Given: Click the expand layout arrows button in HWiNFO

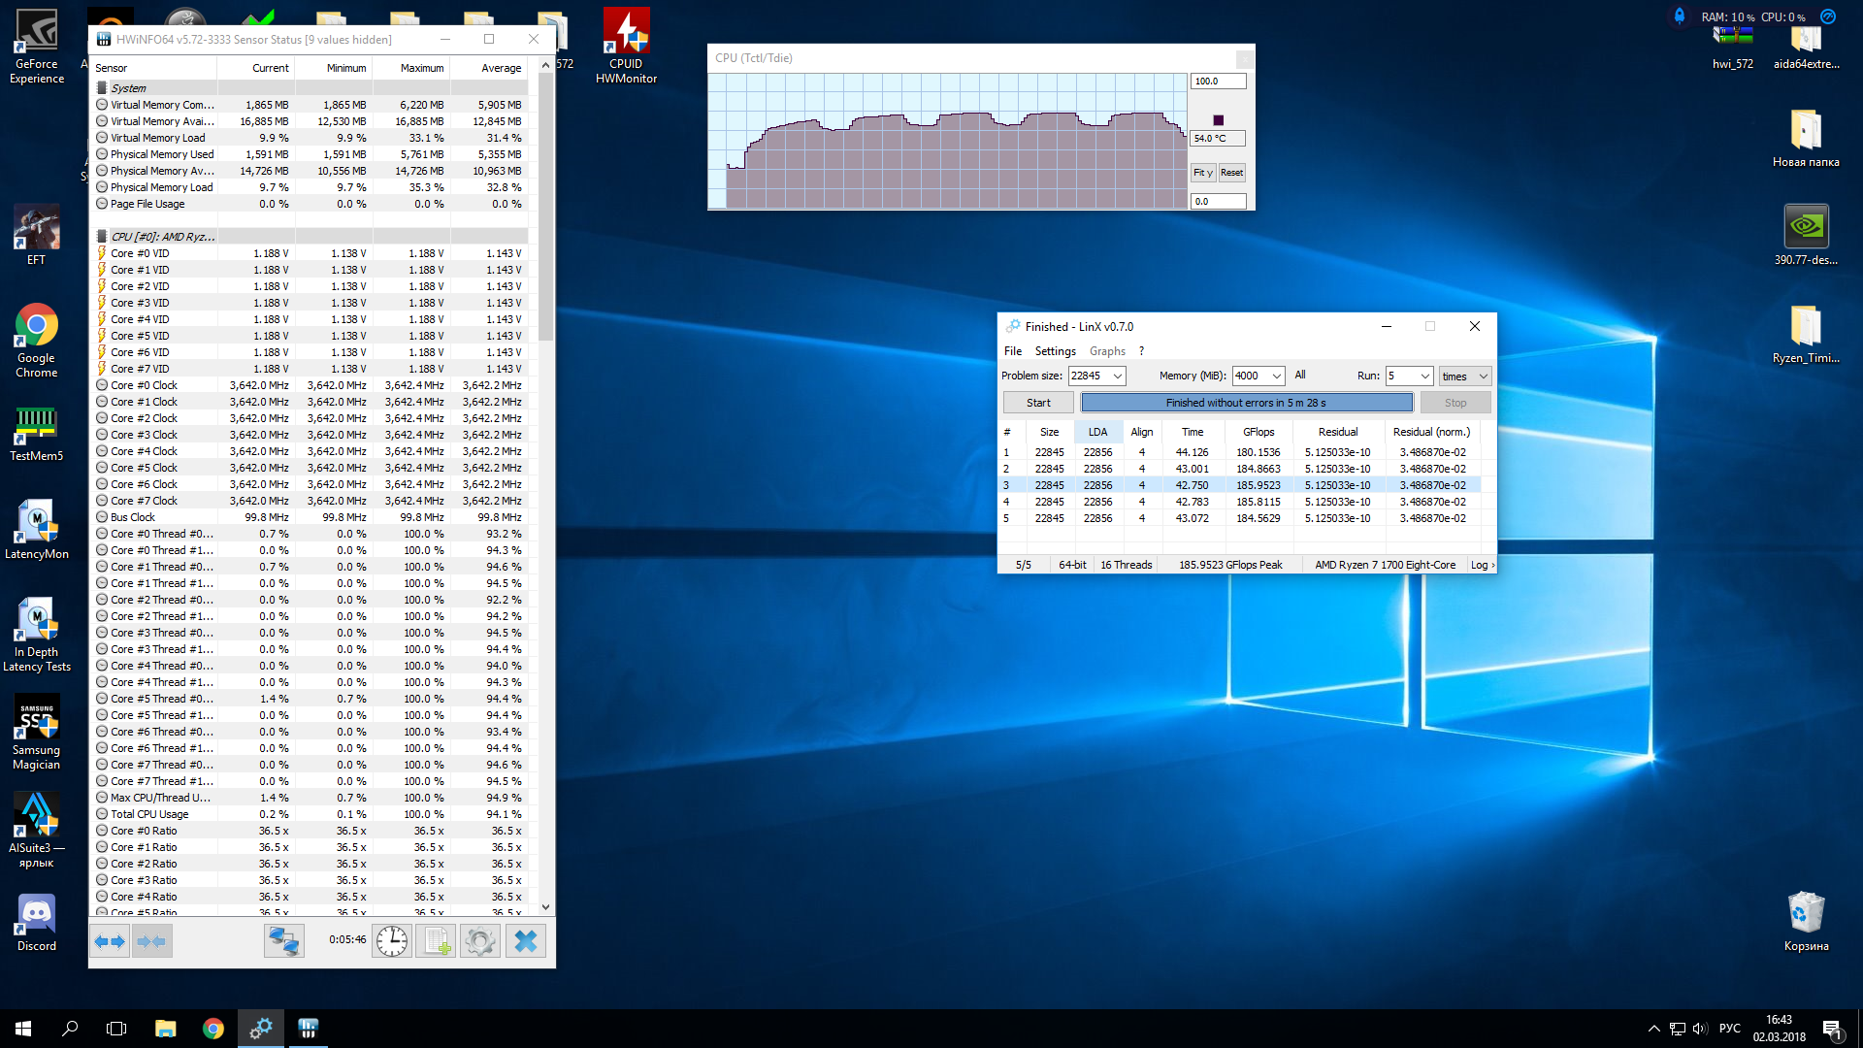Looking at the screenshot, I should pyautogui.click(x=110, y=941).
